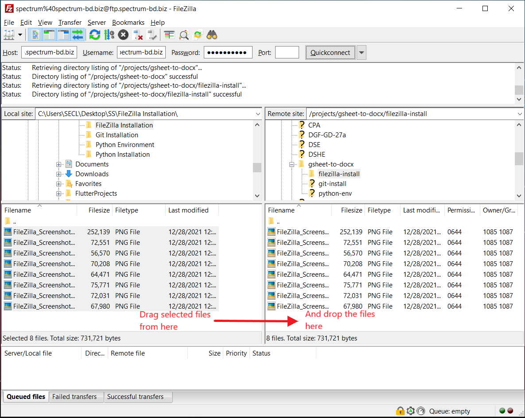
Task: Sort remote files by Owner/Group column
Action: (499, 210)
